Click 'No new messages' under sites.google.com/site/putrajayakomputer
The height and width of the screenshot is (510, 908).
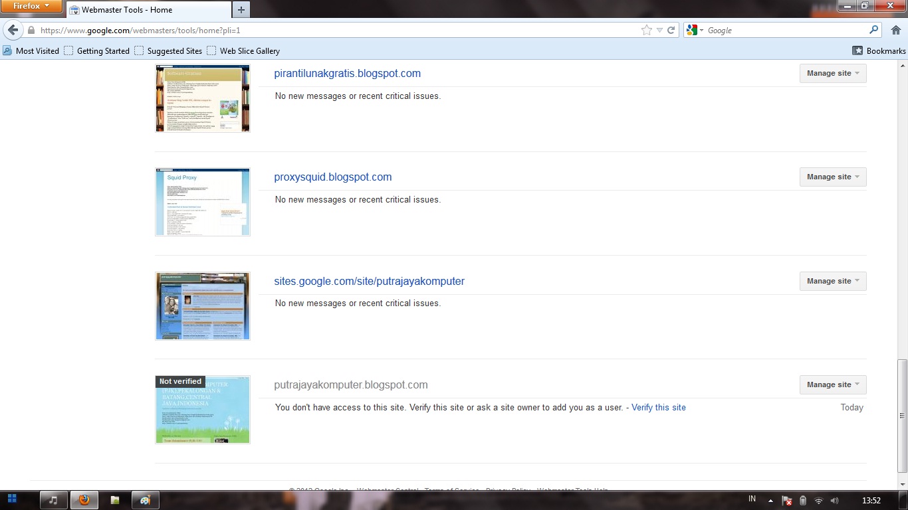point(358,303)
